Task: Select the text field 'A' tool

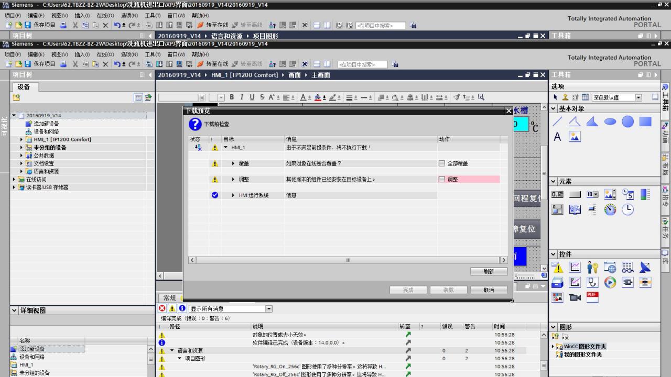Action: tap(557, 137)
